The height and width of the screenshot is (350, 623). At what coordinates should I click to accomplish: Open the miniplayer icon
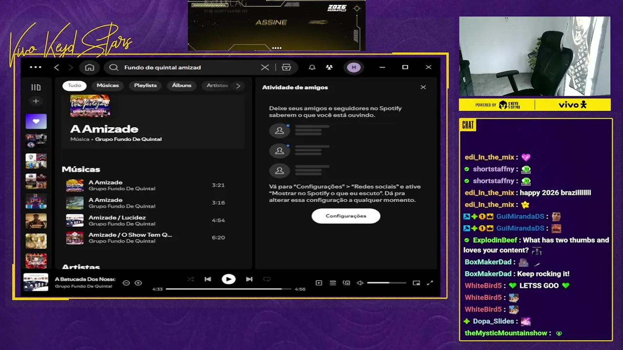[x=416, y=283]
